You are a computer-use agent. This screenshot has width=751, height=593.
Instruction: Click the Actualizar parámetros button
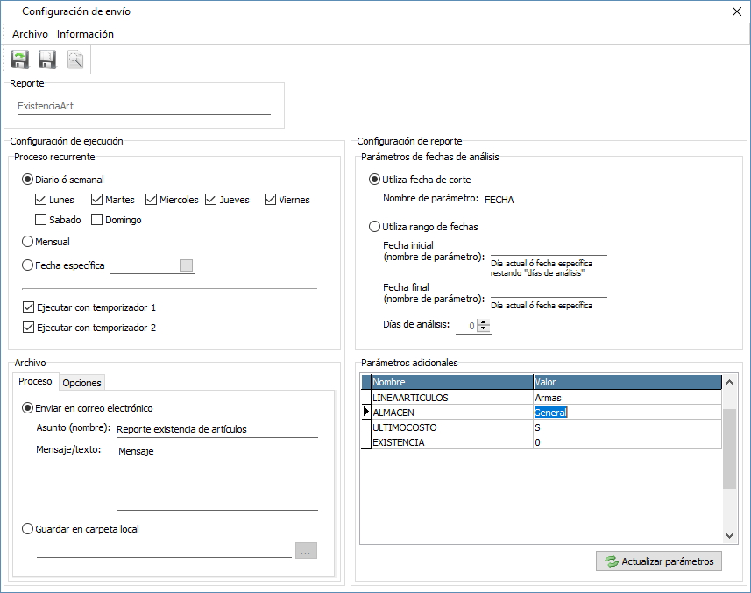click(x=658, y=561)
